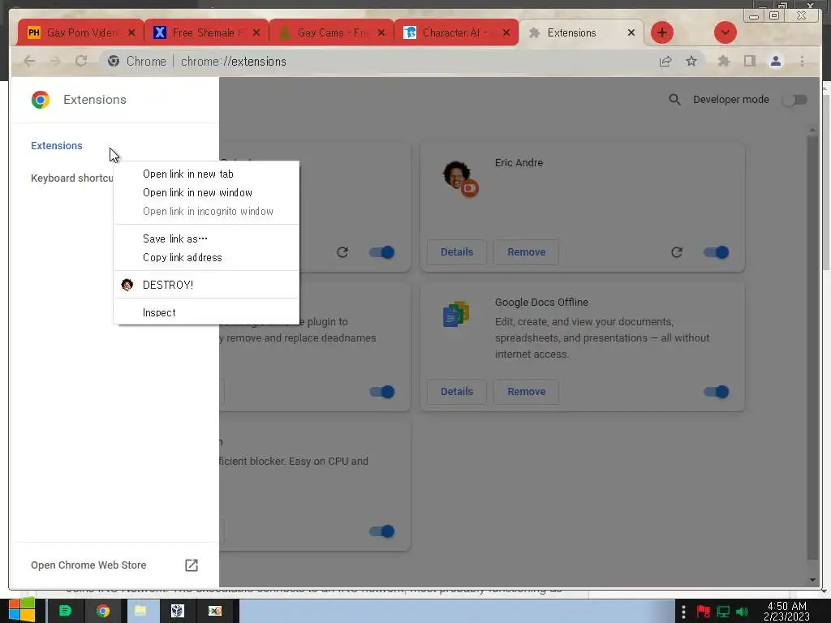Open Details for Eric Andre extension

[x=457, y=252]
